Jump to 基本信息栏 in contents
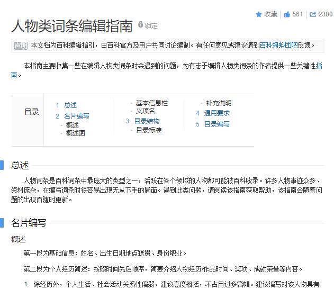Screen dimensions: 334x289 pos(152,103)
